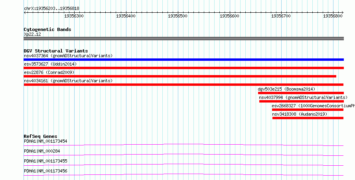Click the nsv4037364 variant label
The width and height of the screenshot is (355, 180).
tap(68, 56)
